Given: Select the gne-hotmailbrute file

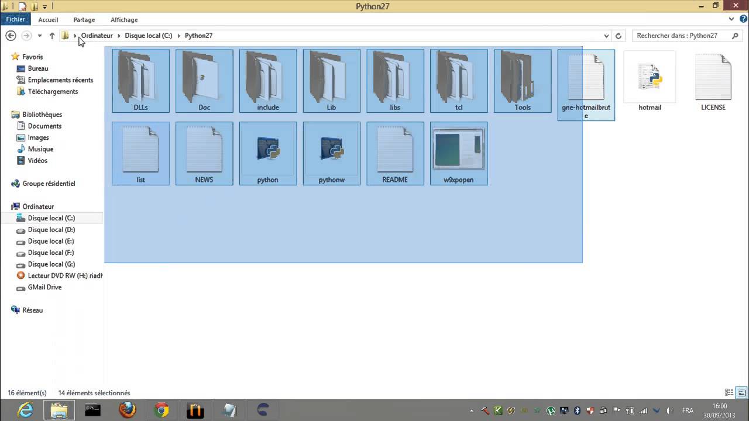Looking at the screenshot, I should 586,85.
